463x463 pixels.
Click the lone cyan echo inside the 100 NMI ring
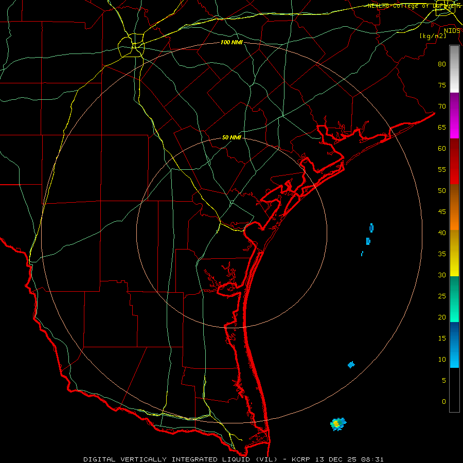[x=351, y=365]
